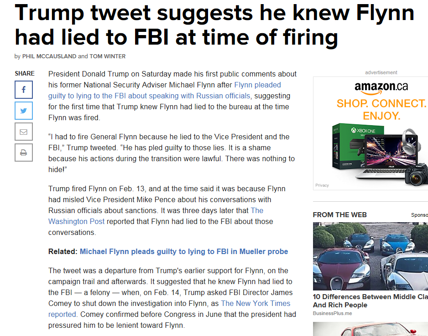The height and width of the screenshot is (336, 428).
Task: Open The Washington Post link
Action: [156, 216]
